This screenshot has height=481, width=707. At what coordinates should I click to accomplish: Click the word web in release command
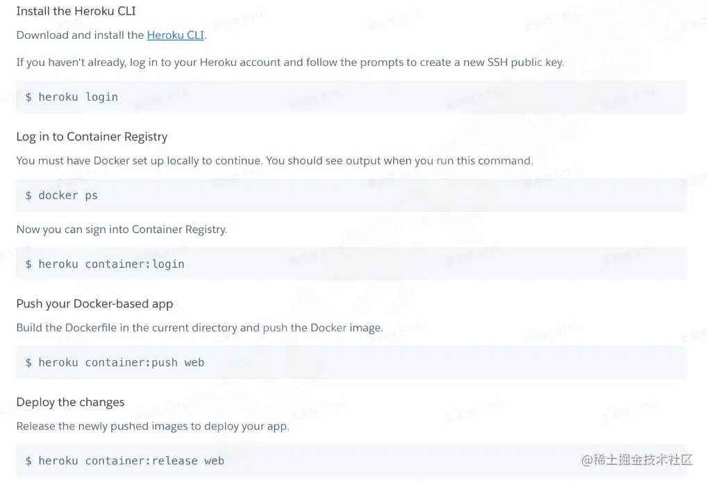click(x=214, y=461)
